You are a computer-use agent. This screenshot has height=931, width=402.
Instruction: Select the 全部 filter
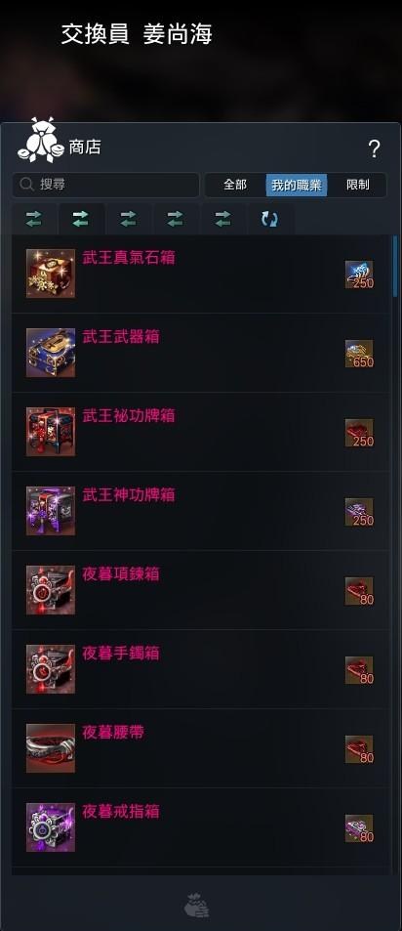coord(235,185)
